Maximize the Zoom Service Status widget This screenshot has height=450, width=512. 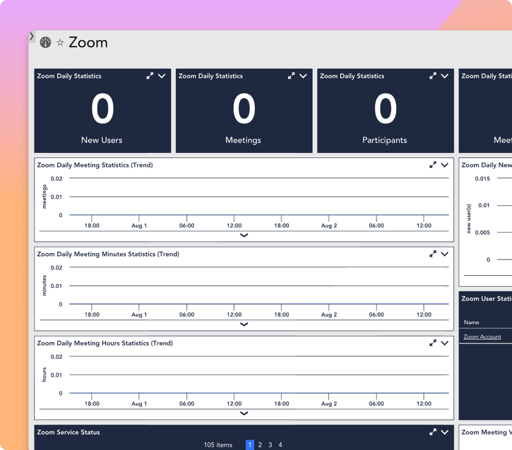click(x=432, y=432)
